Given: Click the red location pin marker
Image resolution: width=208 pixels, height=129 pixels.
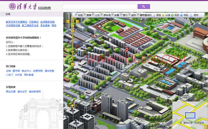Looking at the screenshot, I should click(127, 50).
